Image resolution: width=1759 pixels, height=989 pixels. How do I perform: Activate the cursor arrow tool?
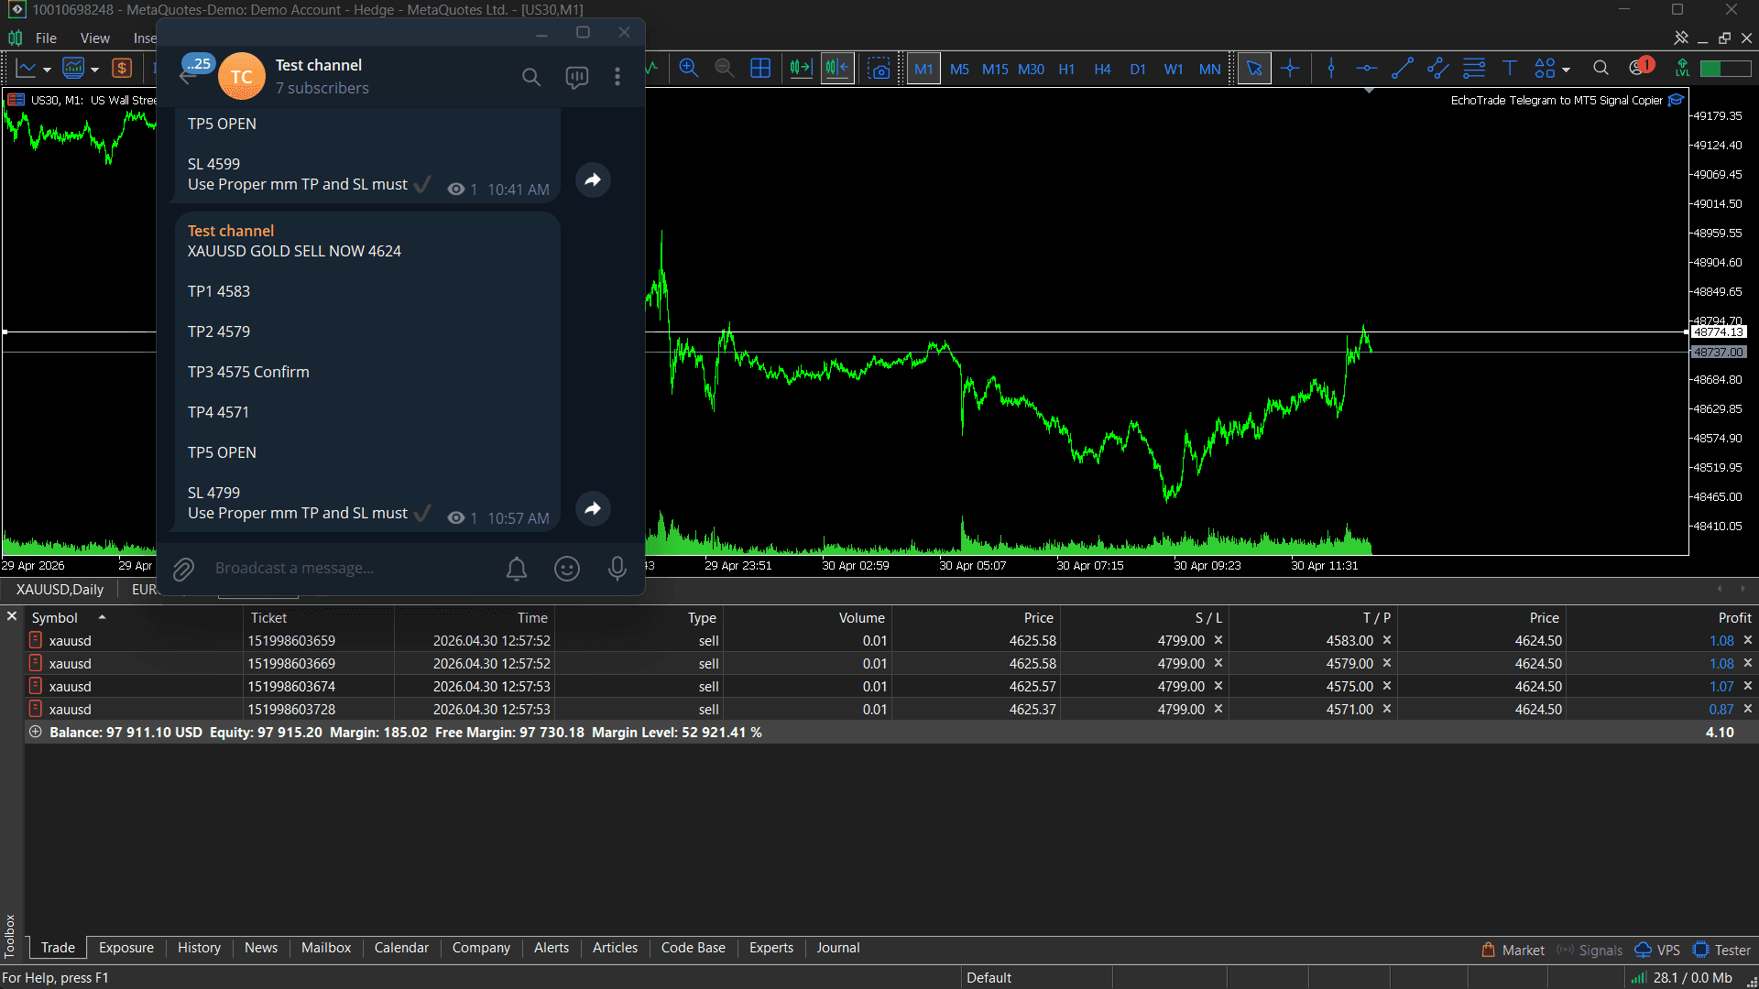pos(1254,69)
